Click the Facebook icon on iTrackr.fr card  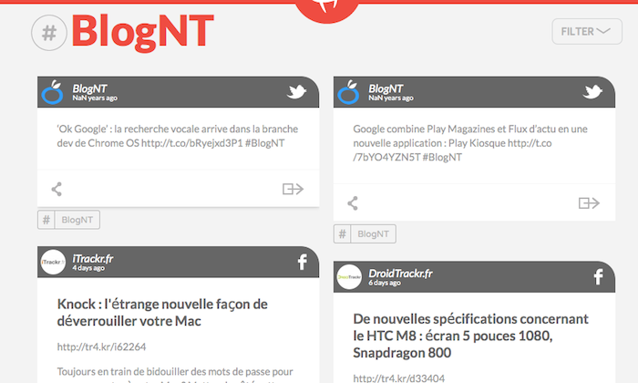[303, 262]
